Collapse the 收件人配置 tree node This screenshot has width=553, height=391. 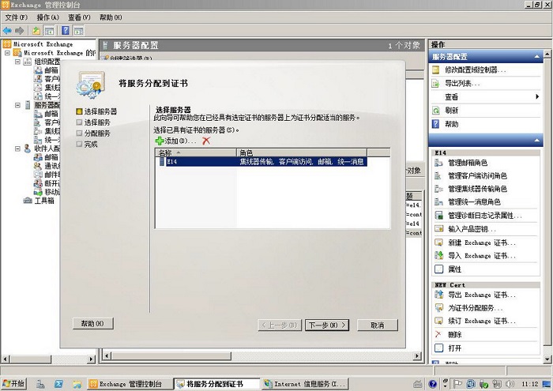coord(17,149)
